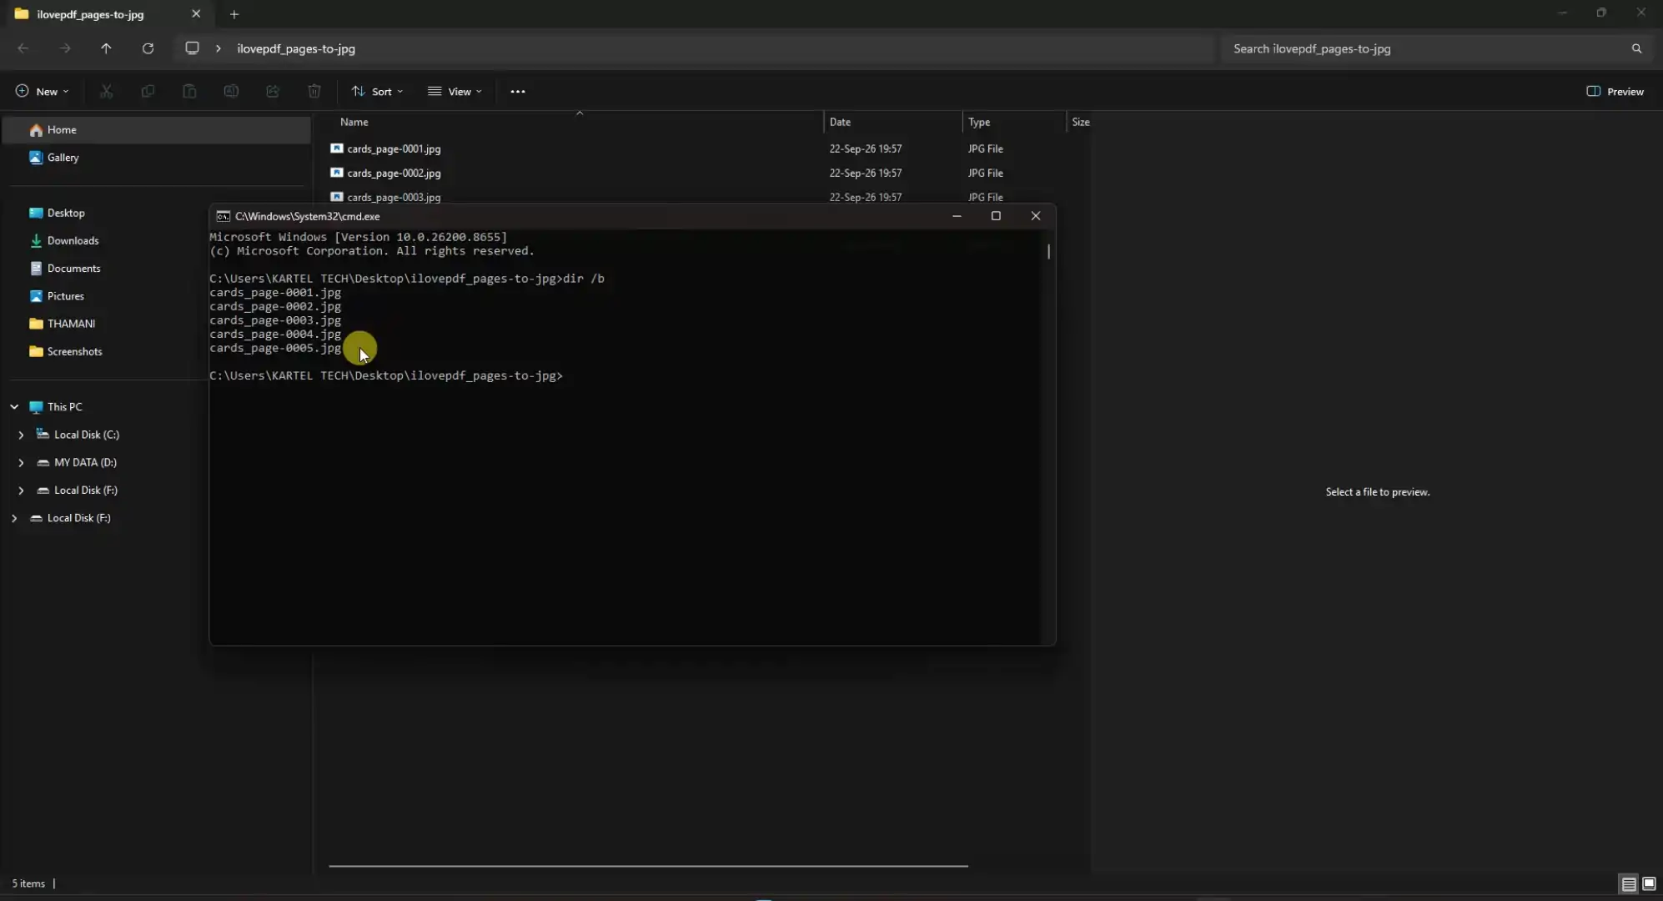The width and height of the screenshot is (1663, 901).
Task: Expand Local Disk (C:) node
Action: (x=21, y=435)
